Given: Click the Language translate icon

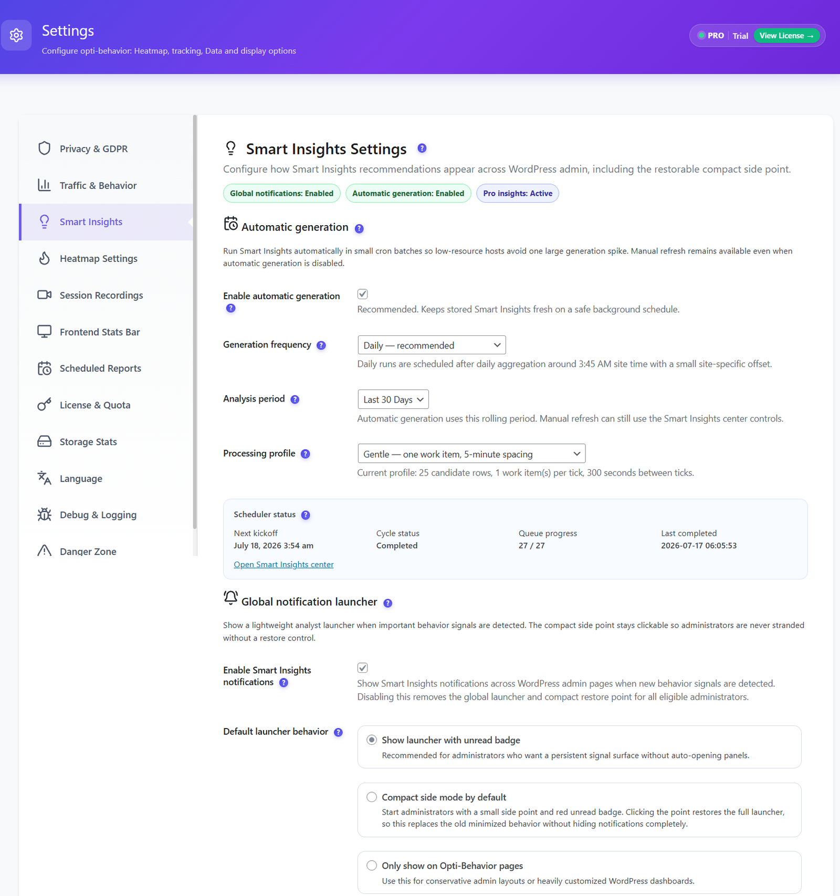Looking at the screenshot, I should (x=45, y=478).
